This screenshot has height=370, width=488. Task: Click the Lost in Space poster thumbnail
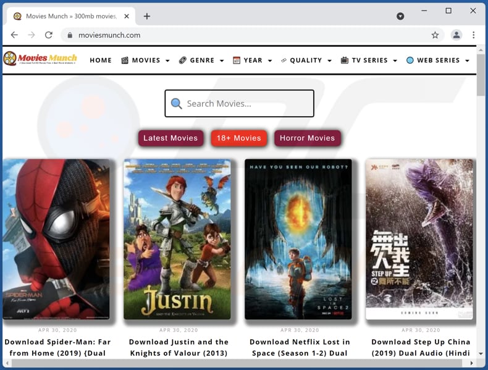pyautogui.click(x=298, y=239)
